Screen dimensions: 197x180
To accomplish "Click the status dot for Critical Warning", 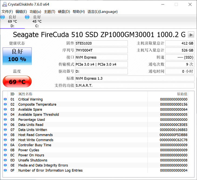I will pyautogui.click(x=5, y=99).
